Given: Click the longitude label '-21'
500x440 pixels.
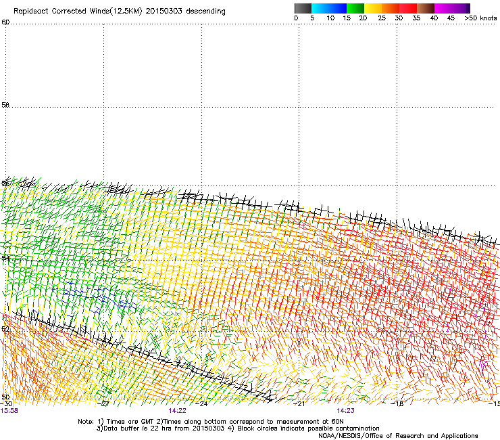Looking at the screenshot, I should pos(299,404).
